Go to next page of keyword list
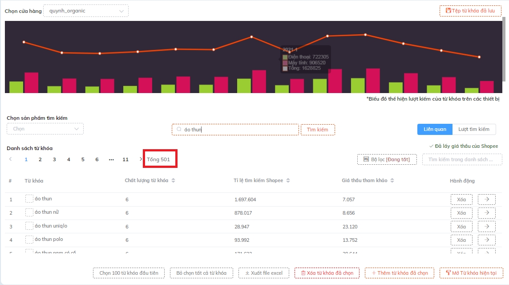This screenshot has height=285, width=509. click(141, 159)
